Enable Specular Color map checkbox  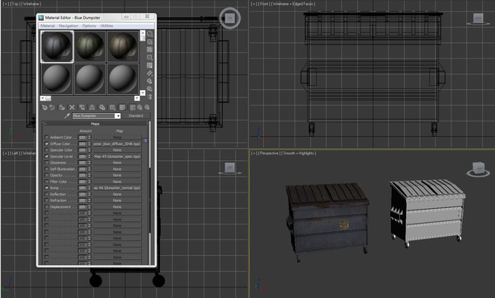[x=47, y=149]
